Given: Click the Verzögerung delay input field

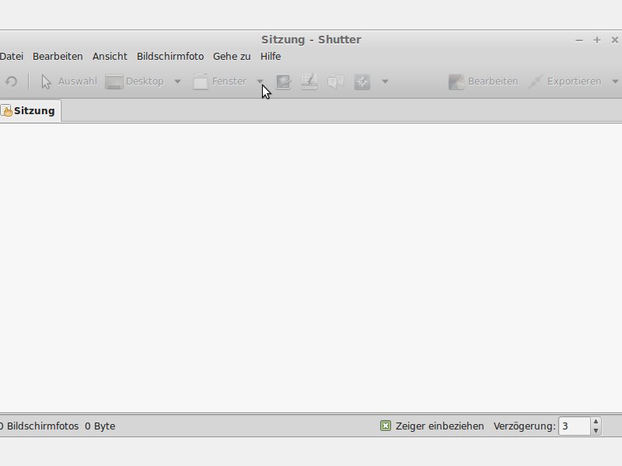Looking at the screenshot, I should pos(574,426).
